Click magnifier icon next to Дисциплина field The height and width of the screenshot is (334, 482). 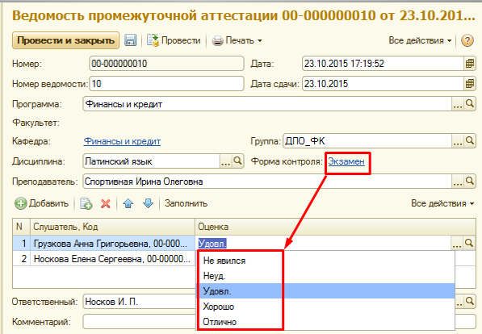point(237,161)
